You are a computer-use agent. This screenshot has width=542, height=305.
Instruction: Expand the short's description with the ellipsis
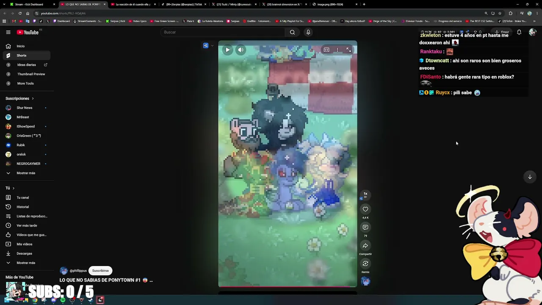(151, 280)
